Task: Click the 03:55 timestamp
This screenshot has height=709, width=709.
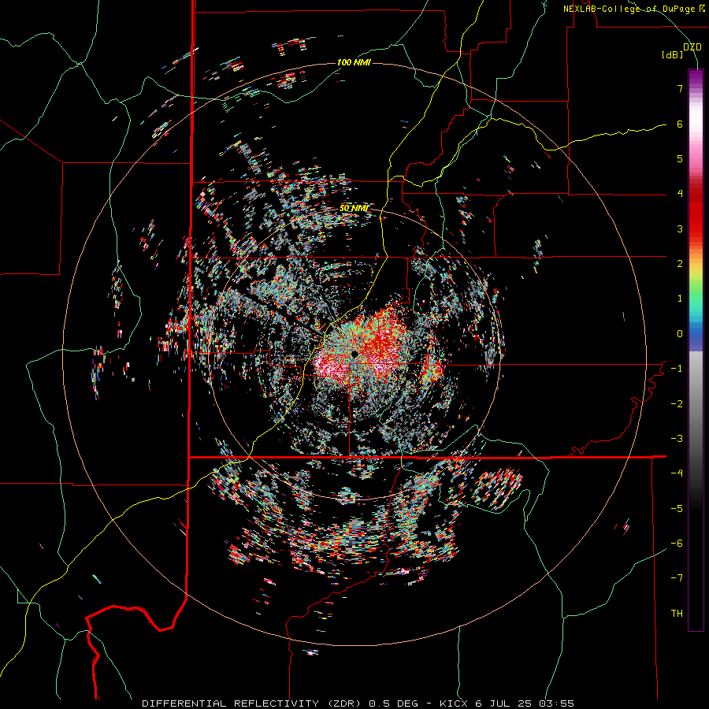Action: click(x=555, y=703)
